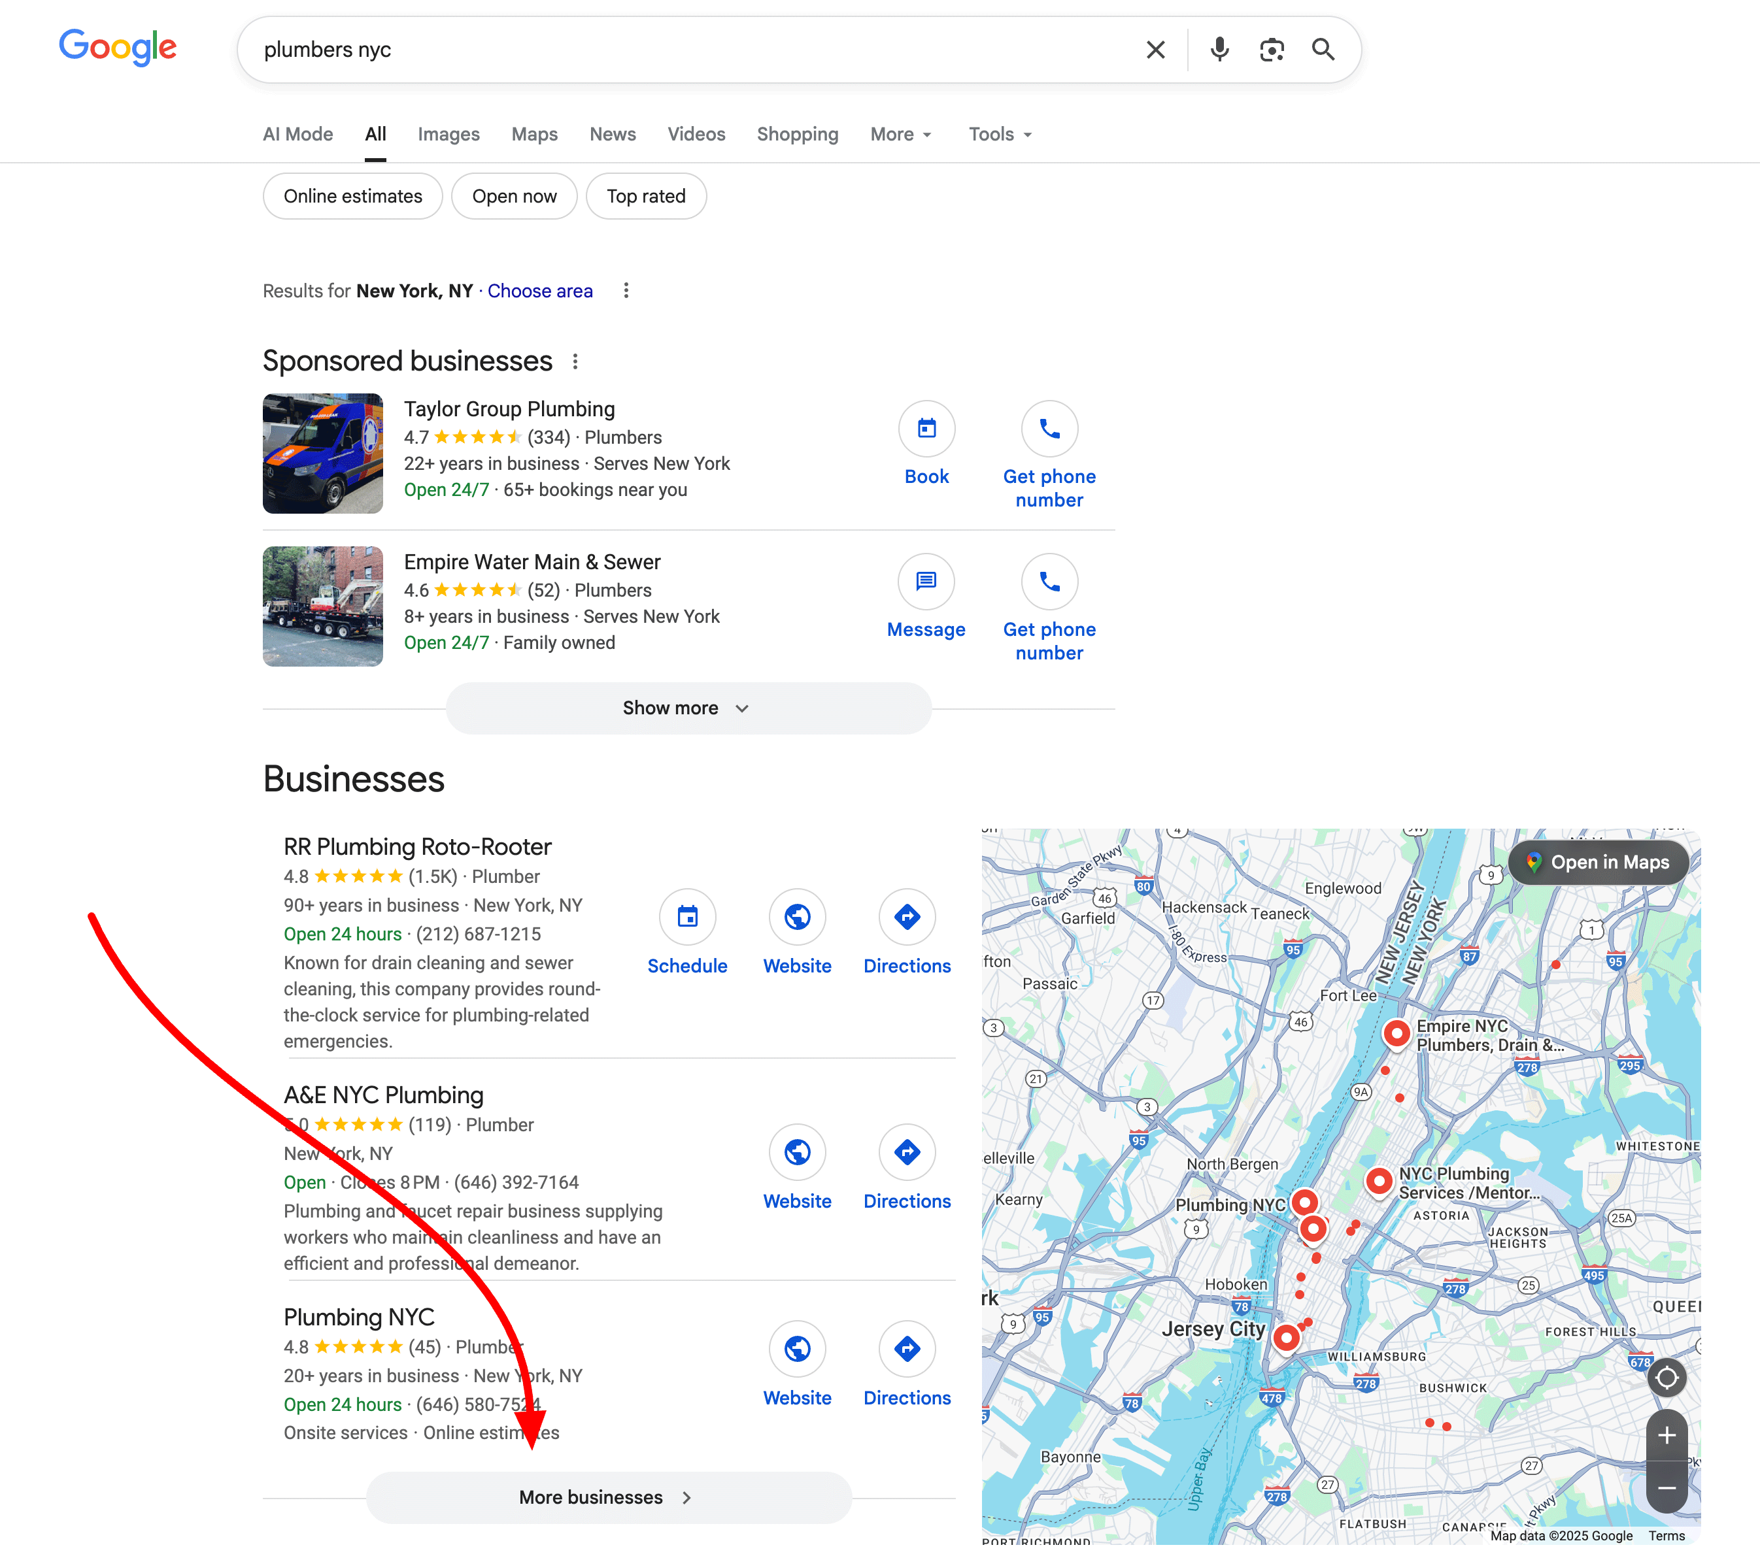Viewport: 1760px width, 1558px height.
Task: Click the More businesses button
Action: [x=608, y=1497]
